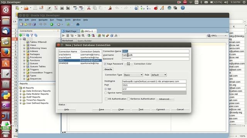Viewport: 247px width, 138px height.
Task: Click the Hostname input field
Action: pos(154,81)
